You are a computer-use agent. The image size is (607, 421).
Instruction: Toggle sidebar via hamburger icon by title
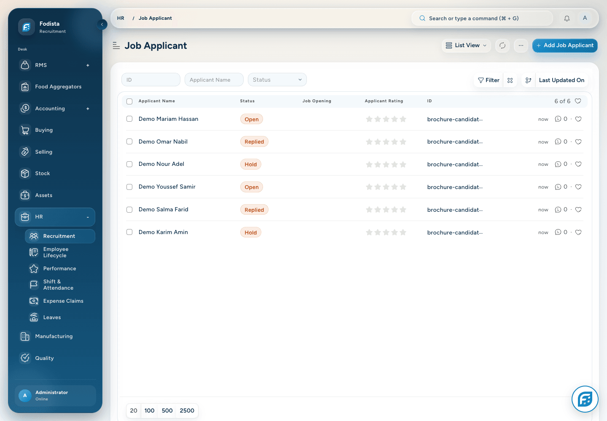pyautogui.click(x=116, y=45)
